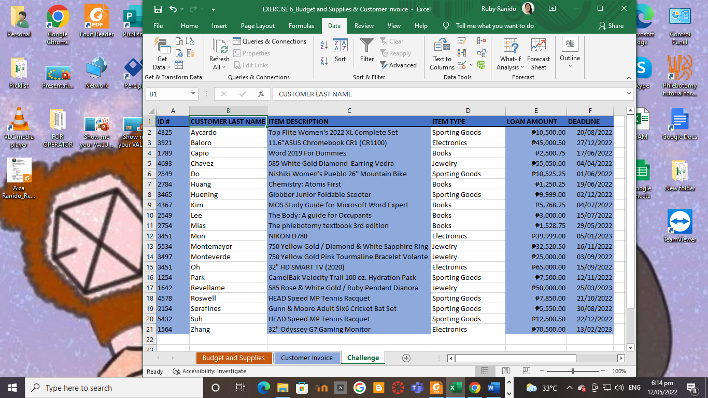The height and width of the screenshot is (398, 708).
Task: Open Data Validation dropdown arrow
Action: point(471,65)
